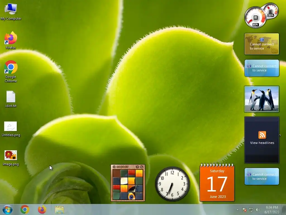Viewport: 286px width, 215px height.
Task: Click June 2023 on calendar gadget
Action: 218,197
